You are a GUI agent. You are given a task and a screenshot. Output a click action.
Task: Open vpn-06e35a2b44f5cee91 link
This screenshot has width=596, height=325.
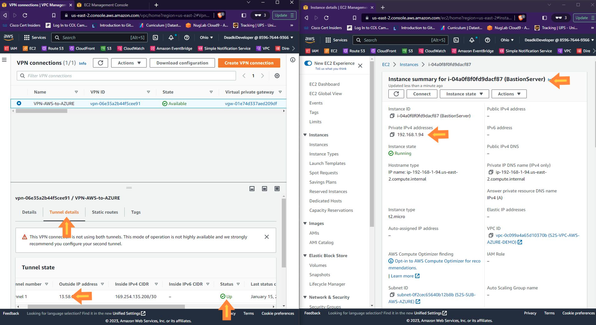pyautogui.click(x=115, y=103)
